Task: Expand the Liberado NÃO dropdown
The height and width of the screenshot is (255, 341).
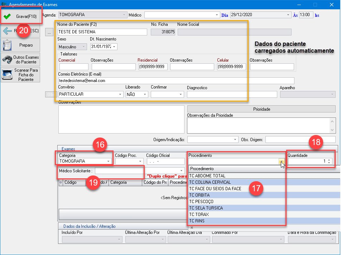Action: tap(145, 95)
